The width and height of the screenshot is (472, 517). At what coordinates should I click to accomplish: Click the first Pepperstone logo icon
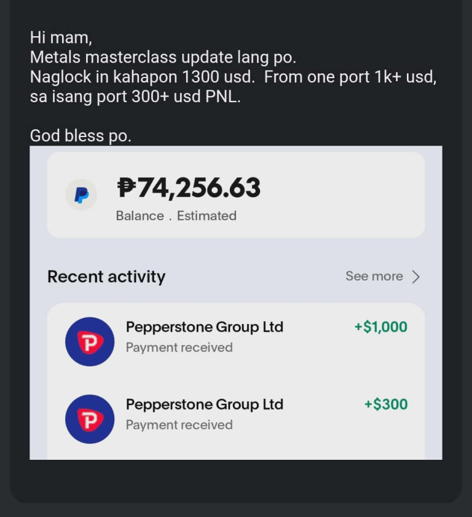90,342
